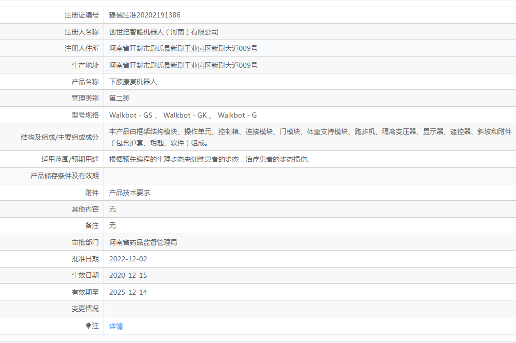516x343 pixels.
Task: Select expiry date 2025-12-14
Action: [128, 292]
